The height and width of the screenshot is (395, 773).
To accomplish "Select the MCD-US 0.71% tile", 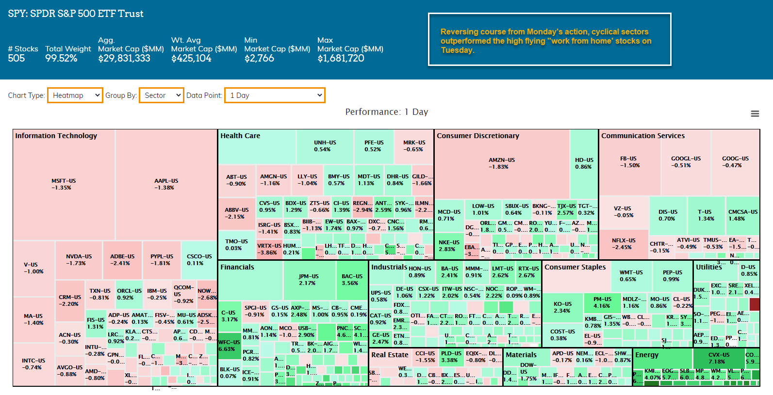I will point(449,216).
